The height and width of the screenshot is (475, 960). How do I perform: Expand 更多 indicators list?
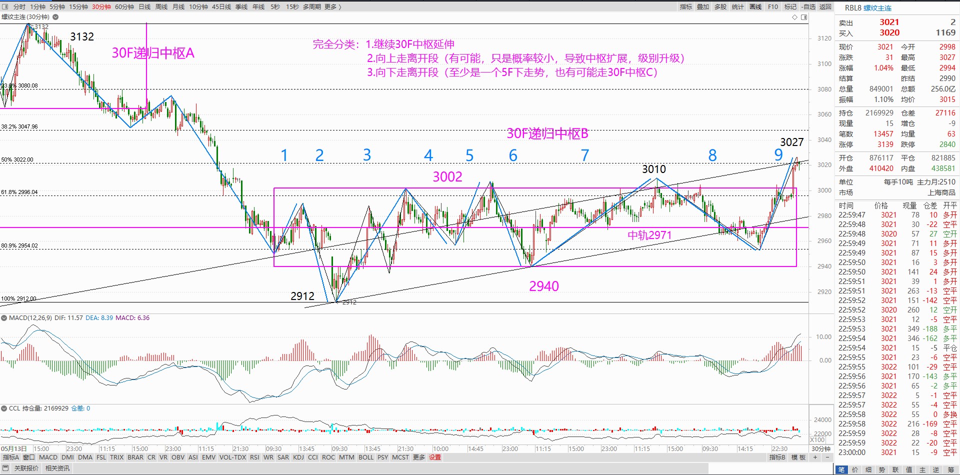(419, 457)
